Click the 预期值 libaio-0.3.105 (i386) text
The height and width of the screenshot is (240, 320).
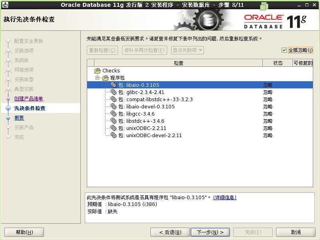[x=122, y=204]
